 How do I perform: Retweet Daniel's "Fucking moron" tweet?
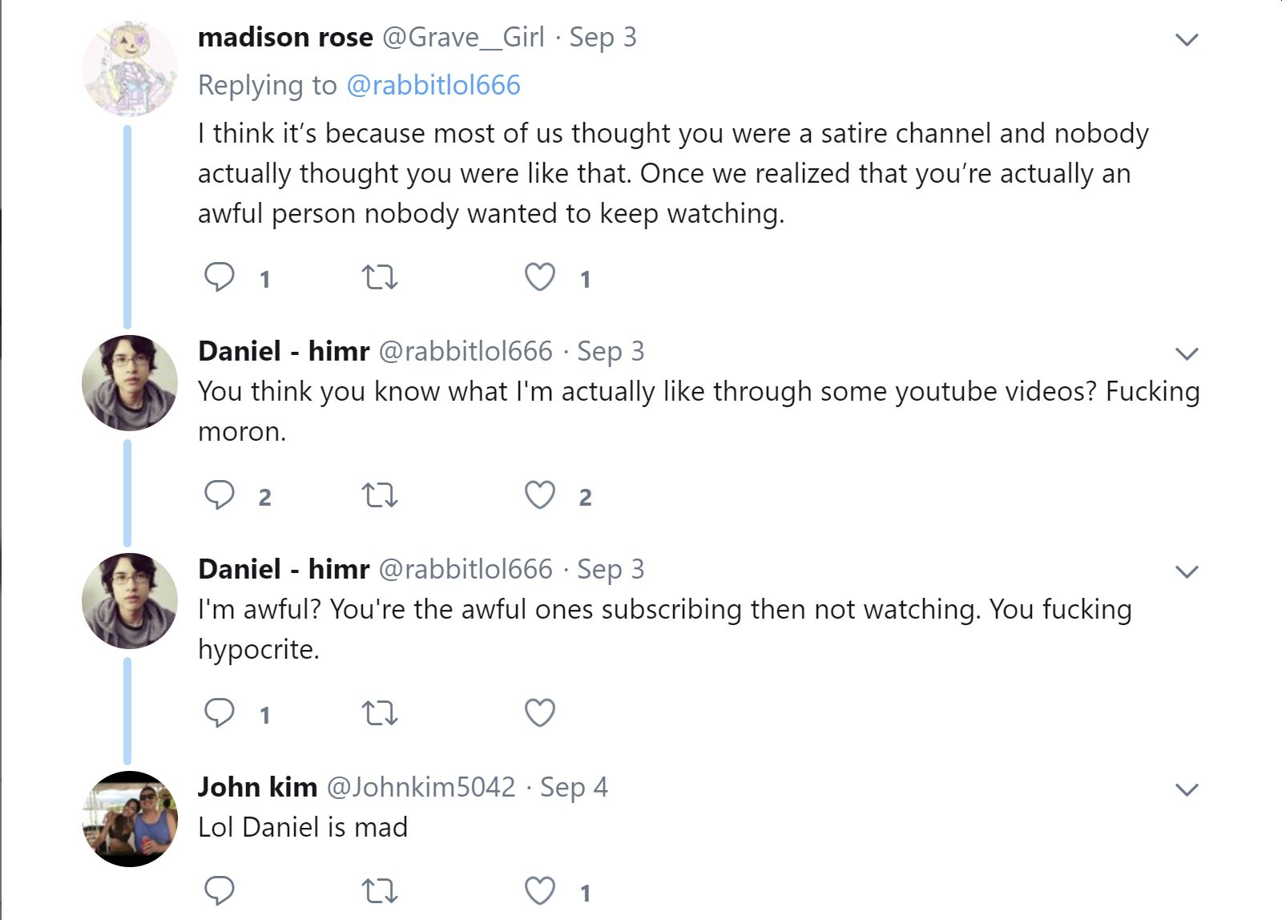click(x=380, y=495)
